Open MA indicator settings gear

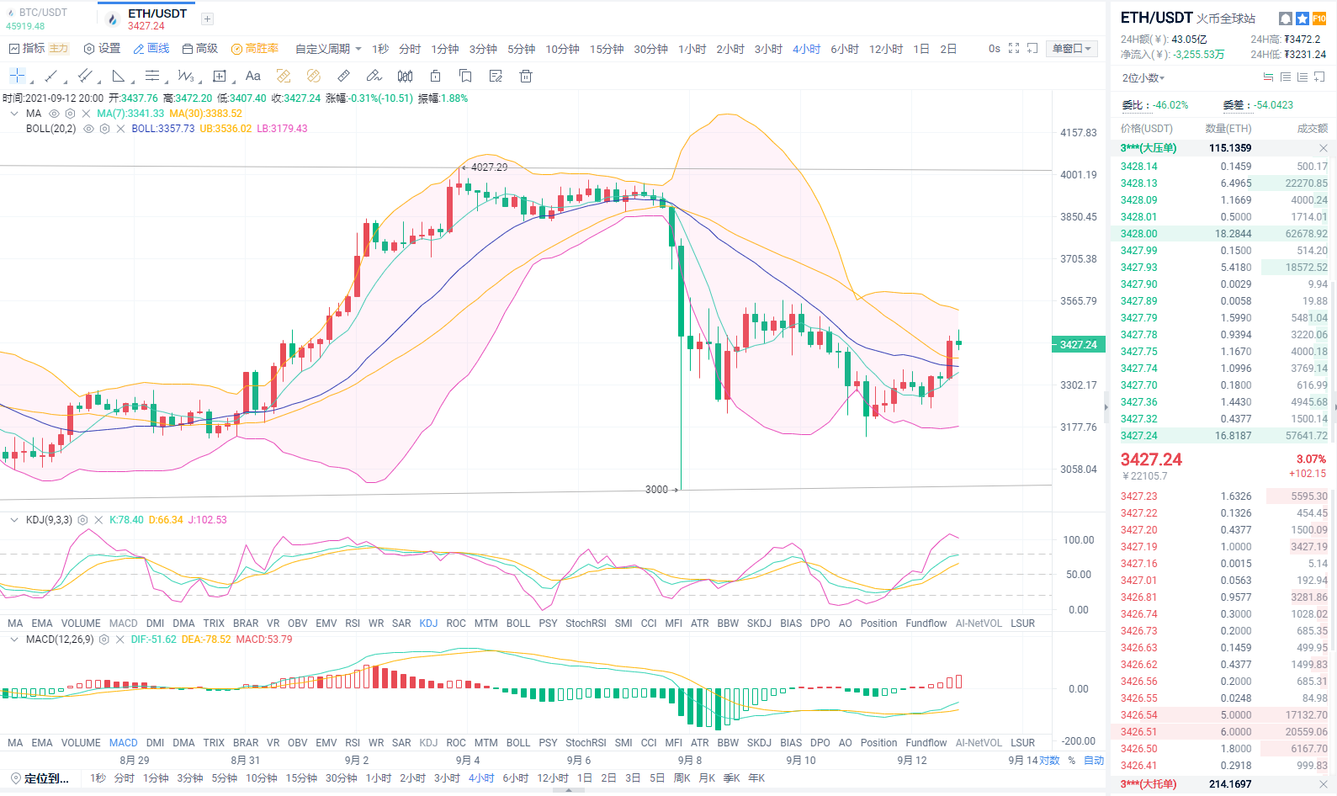click(x=70, y=114)
